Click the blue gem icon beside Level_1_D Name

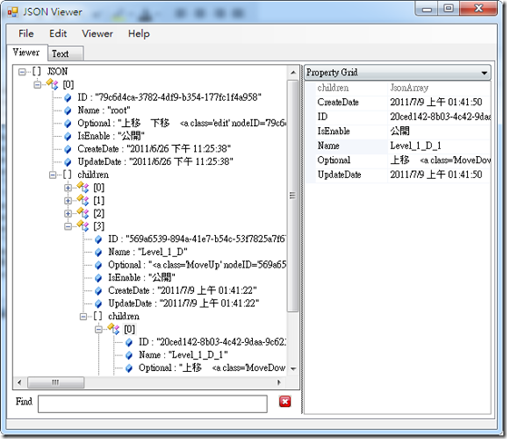pyautogui.click(x=98, y=252)
